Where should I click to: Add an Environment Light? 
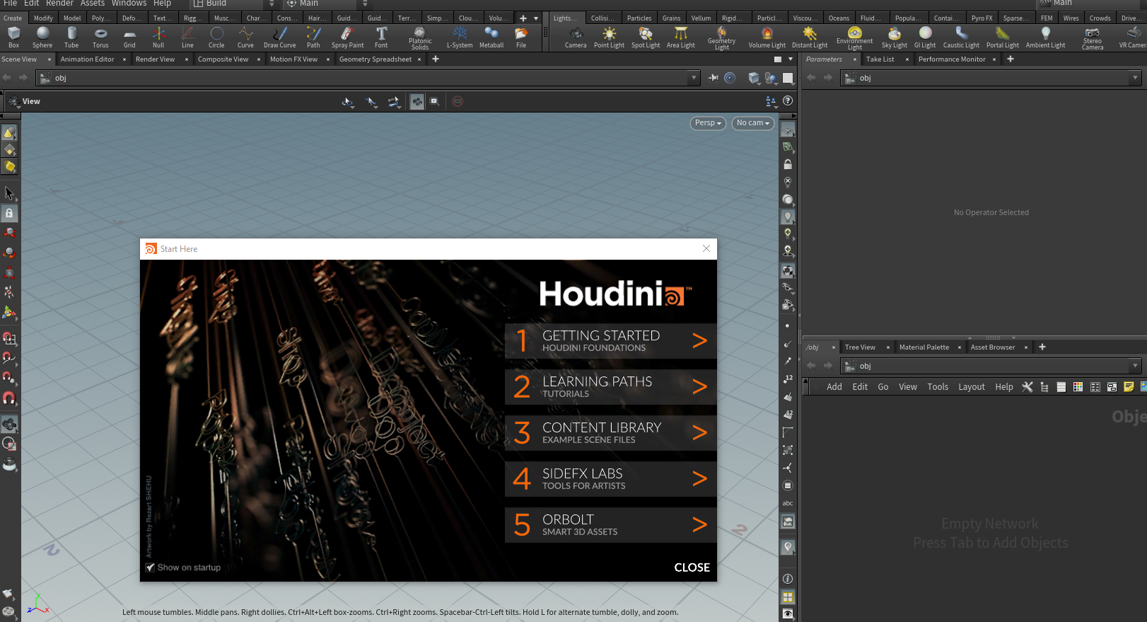tap(854, 38)
